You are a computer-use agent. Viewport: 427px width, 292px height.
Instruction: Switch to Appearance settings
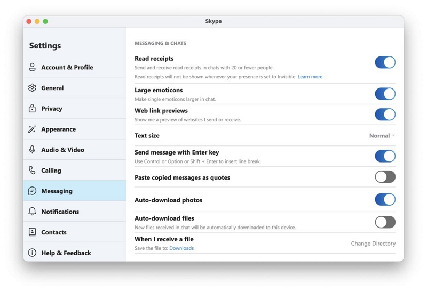tap(75, 129)
